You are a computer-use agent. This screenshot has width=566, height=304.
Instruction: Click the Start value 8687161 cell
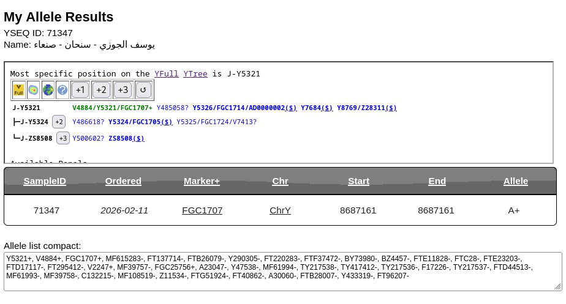click(358, 210)
